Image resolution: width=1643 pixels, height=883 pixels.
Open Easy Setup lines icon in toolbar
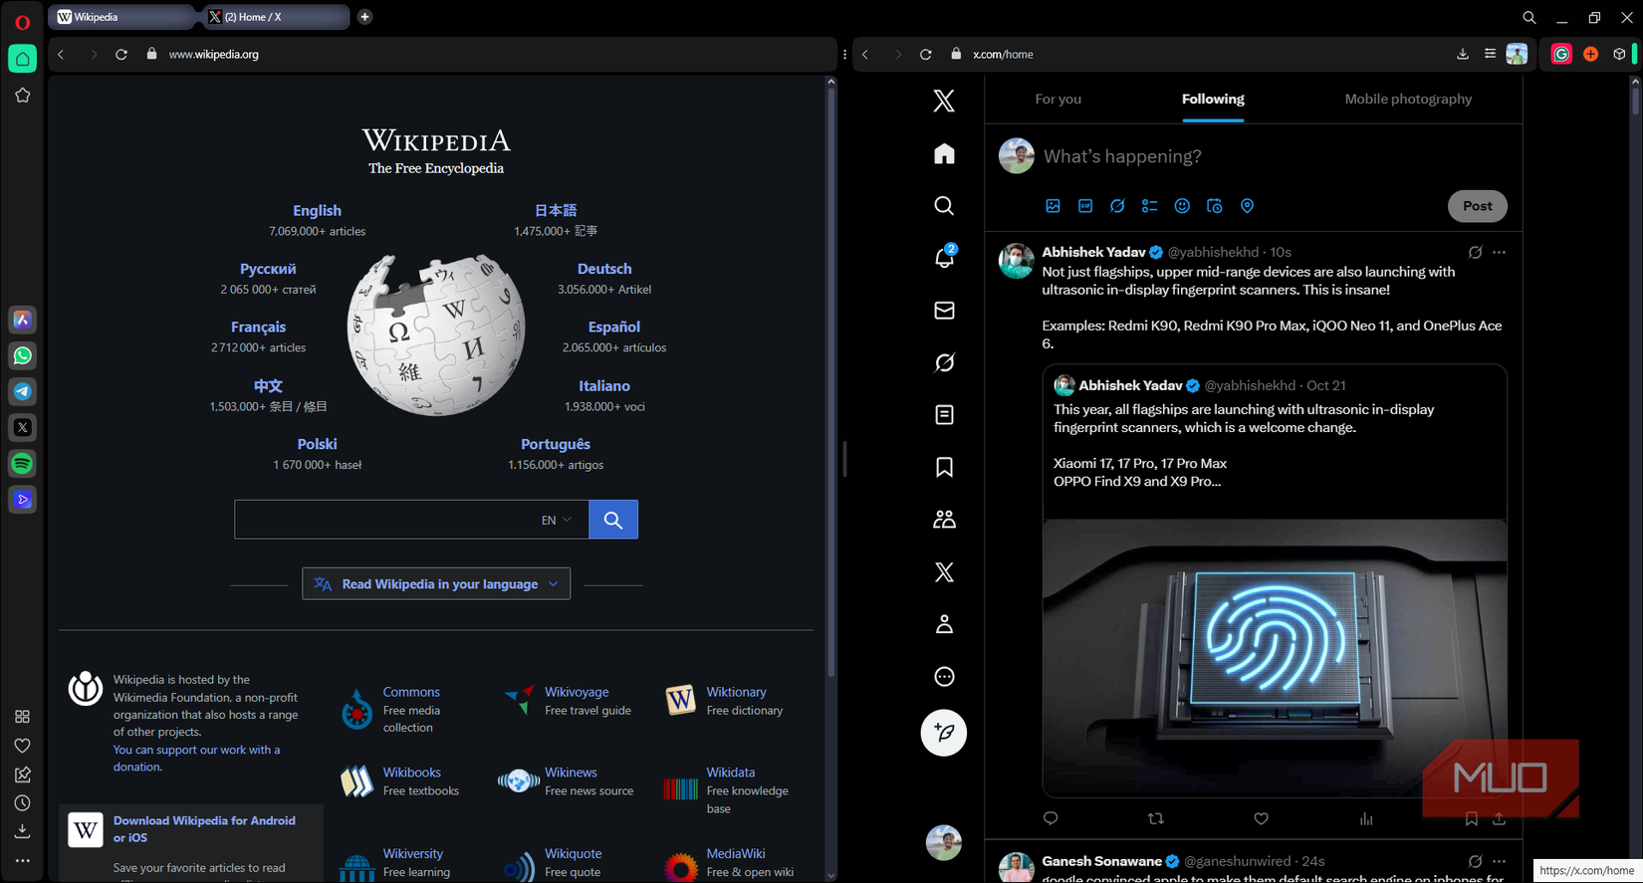1490,54
